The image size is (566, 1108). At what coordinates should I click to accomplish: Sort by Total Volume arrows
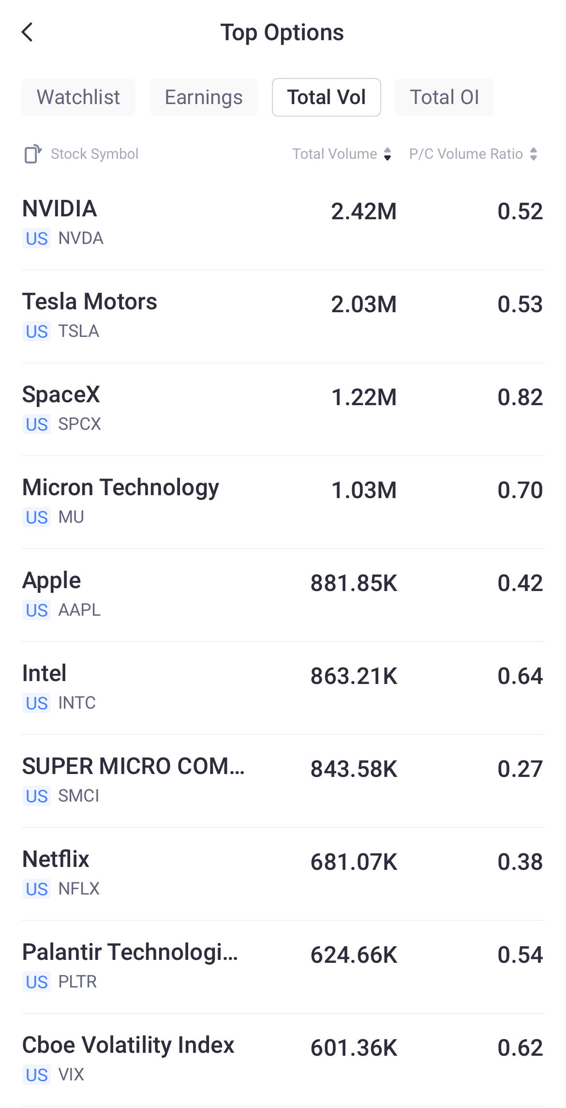387,154
